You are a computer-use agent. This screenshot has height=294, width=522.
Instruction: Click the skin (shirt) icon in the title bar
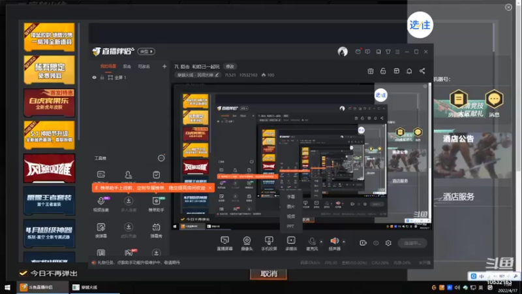(388, 52)
